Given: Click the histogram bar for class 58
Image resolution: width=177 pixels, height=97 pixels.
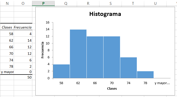Looking at the screenshot, I should coord(61,71).
